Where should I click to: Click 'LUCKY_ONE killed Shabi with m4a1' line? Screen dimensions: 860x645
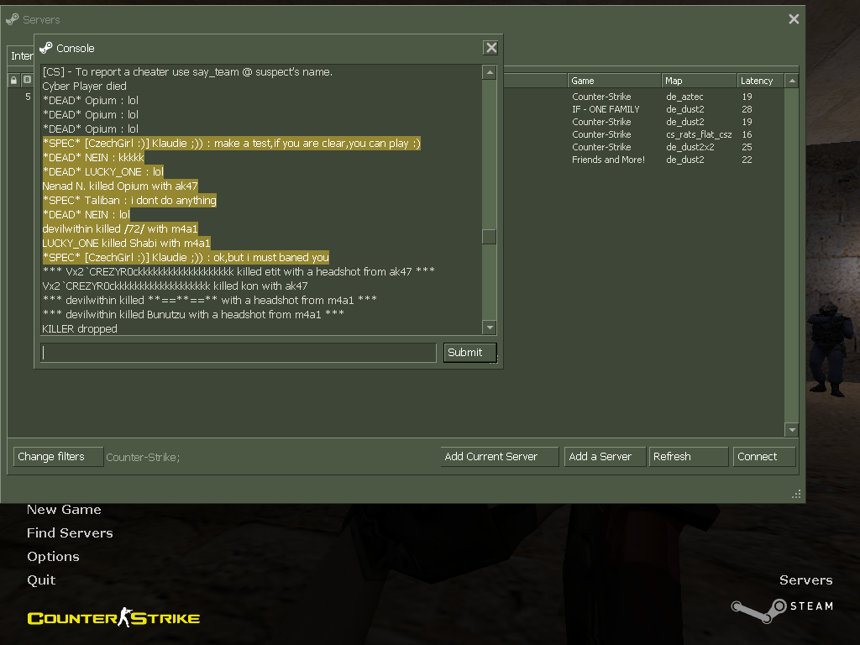[x=126, y=243]
